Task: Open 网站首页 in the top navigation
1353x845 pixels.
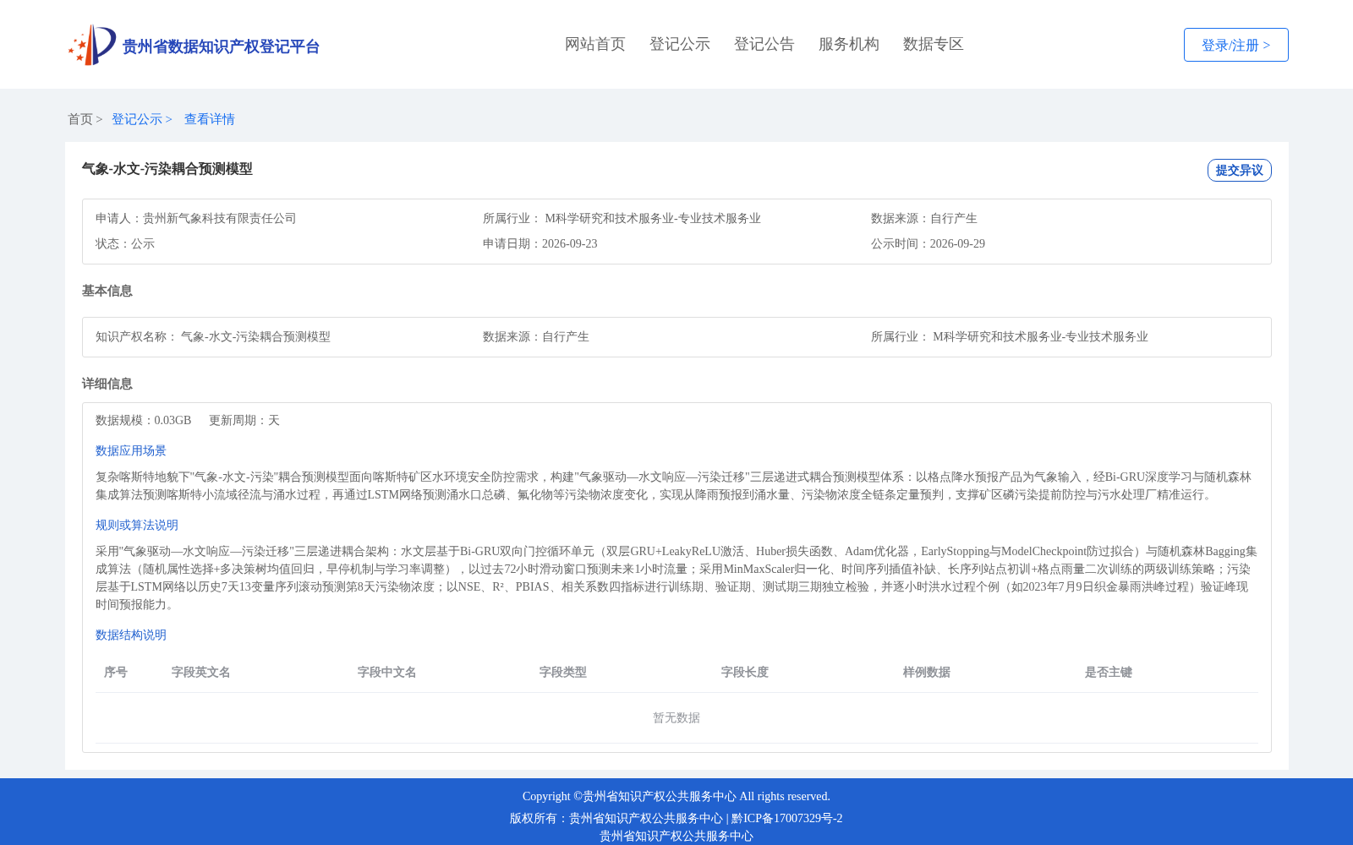Action: [595, 44]
